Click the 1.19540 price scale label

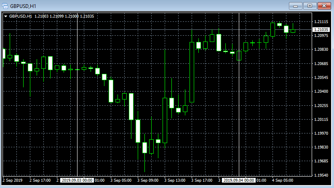(x=321, y=175)
